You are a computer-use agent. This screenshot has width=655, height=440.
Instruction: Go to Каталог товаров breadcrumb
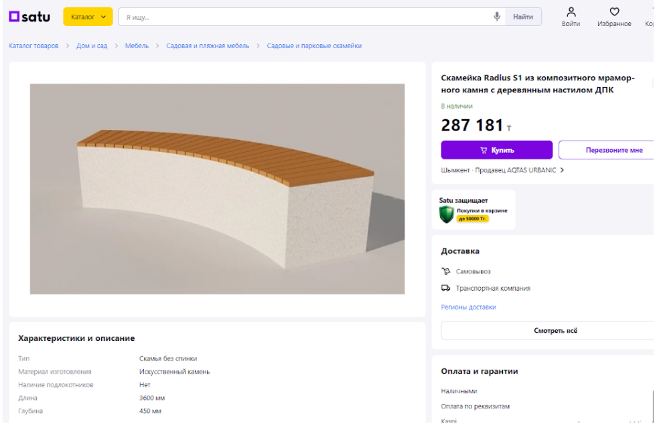(34, 46)
